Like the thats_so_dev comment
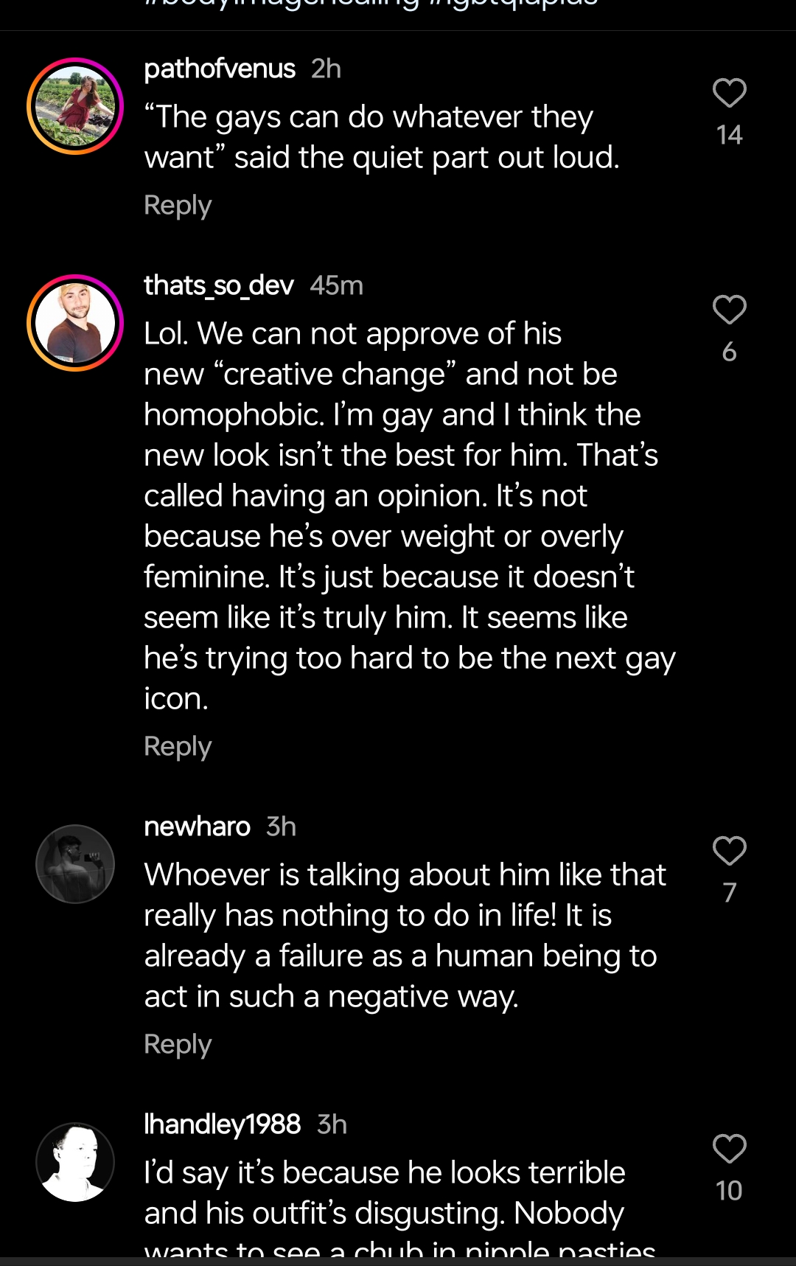This screenshot has width=796, height=1266. pyautogui.click(x=730, y=310)
